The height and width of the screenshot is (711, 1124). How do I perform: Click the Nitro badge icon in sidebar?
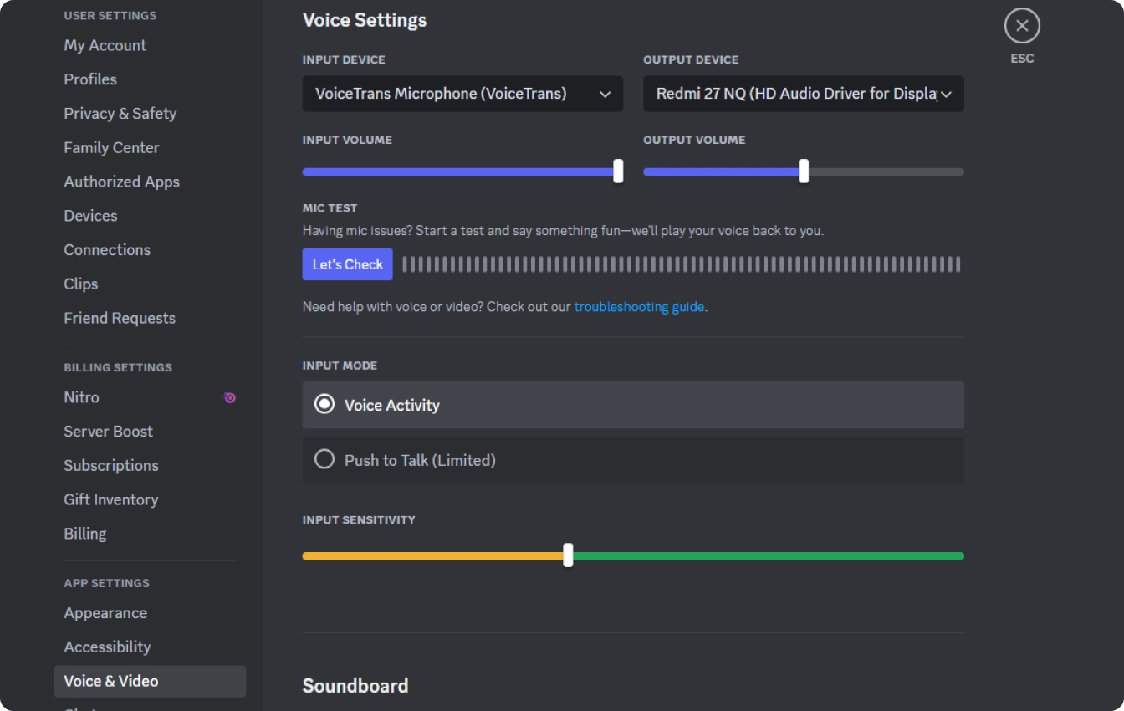coord(229,398)
